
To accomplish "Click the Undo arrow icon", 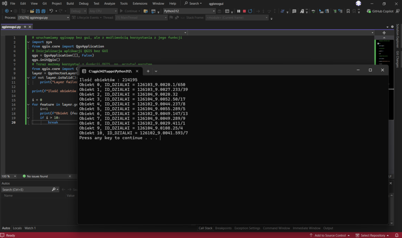I will coord(52,11).
